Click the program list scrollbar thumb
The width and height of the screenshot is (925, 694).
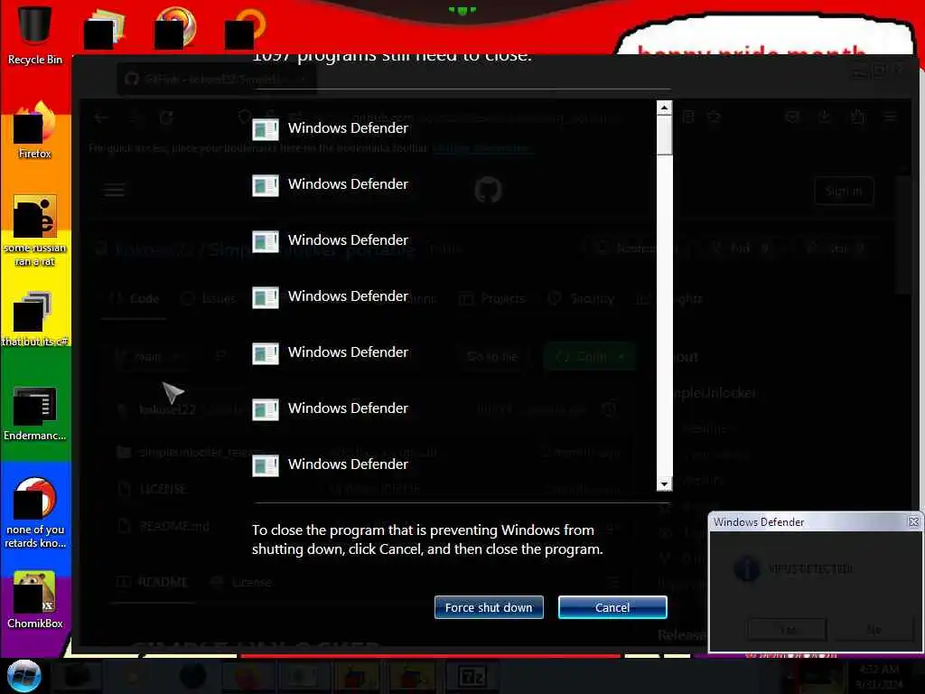(x=664, y=136)
